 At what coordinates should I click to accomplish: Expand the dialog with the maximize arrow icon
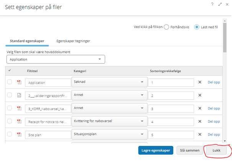click(x=220, y=5)
